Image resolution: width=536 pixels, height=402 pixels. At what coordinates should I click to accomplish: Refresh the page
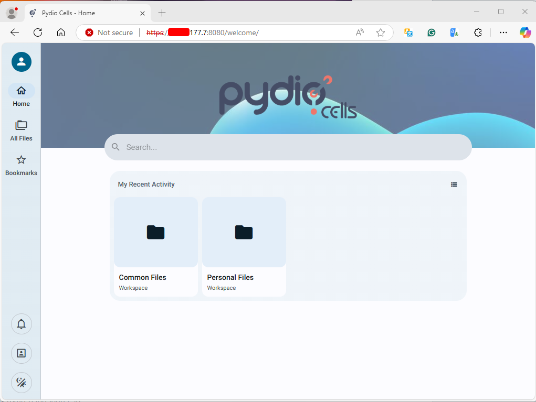point(38,32)
